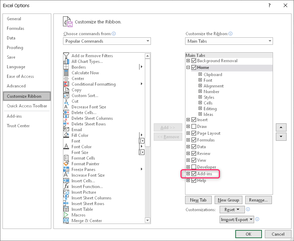Viewport: 294px width, 241px height.
Task: Click the New Tab button
Action: (198, 200)
